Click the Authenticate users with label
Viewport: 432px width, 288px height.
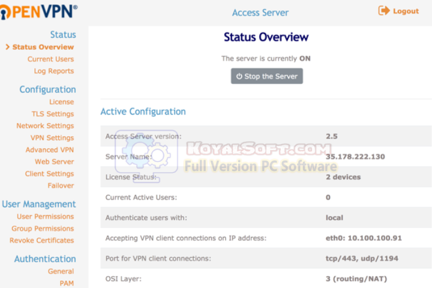[x=146, y=218]
